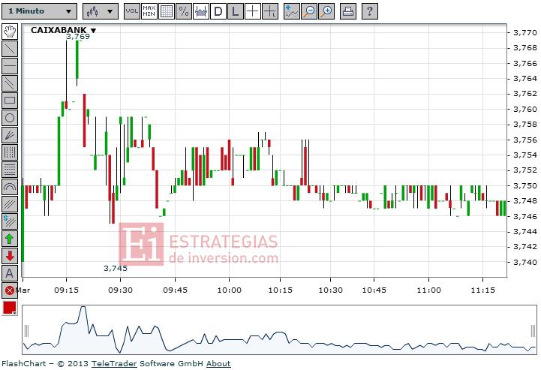Click the red delete drawings button
This screenshot has height=370, width=541.
(10, 290)
